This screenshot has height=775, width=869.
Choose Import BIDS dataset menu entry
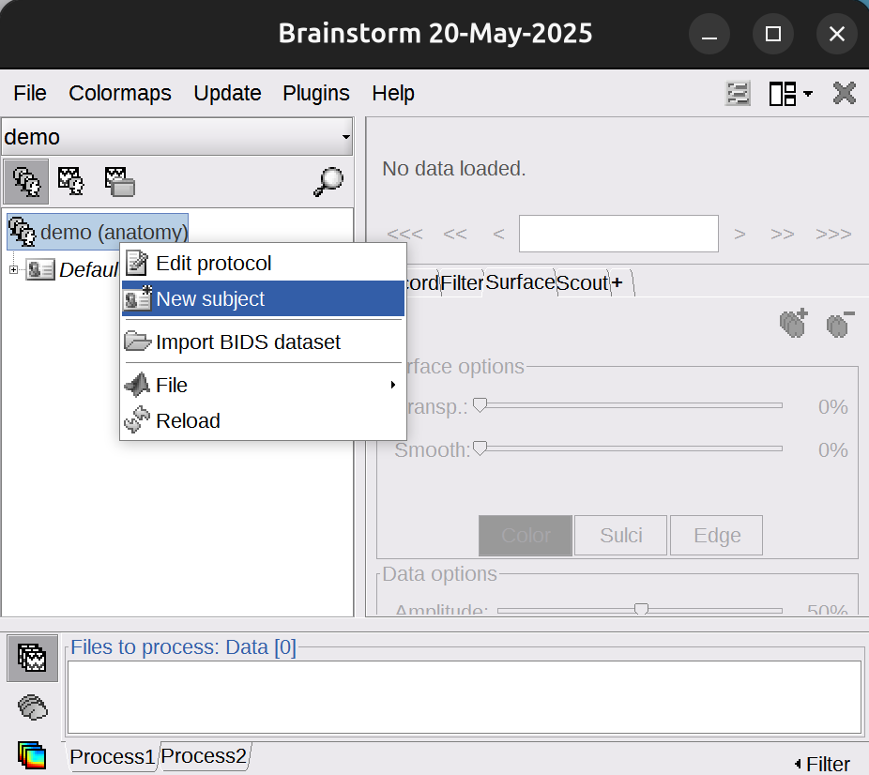coord(263,342)
